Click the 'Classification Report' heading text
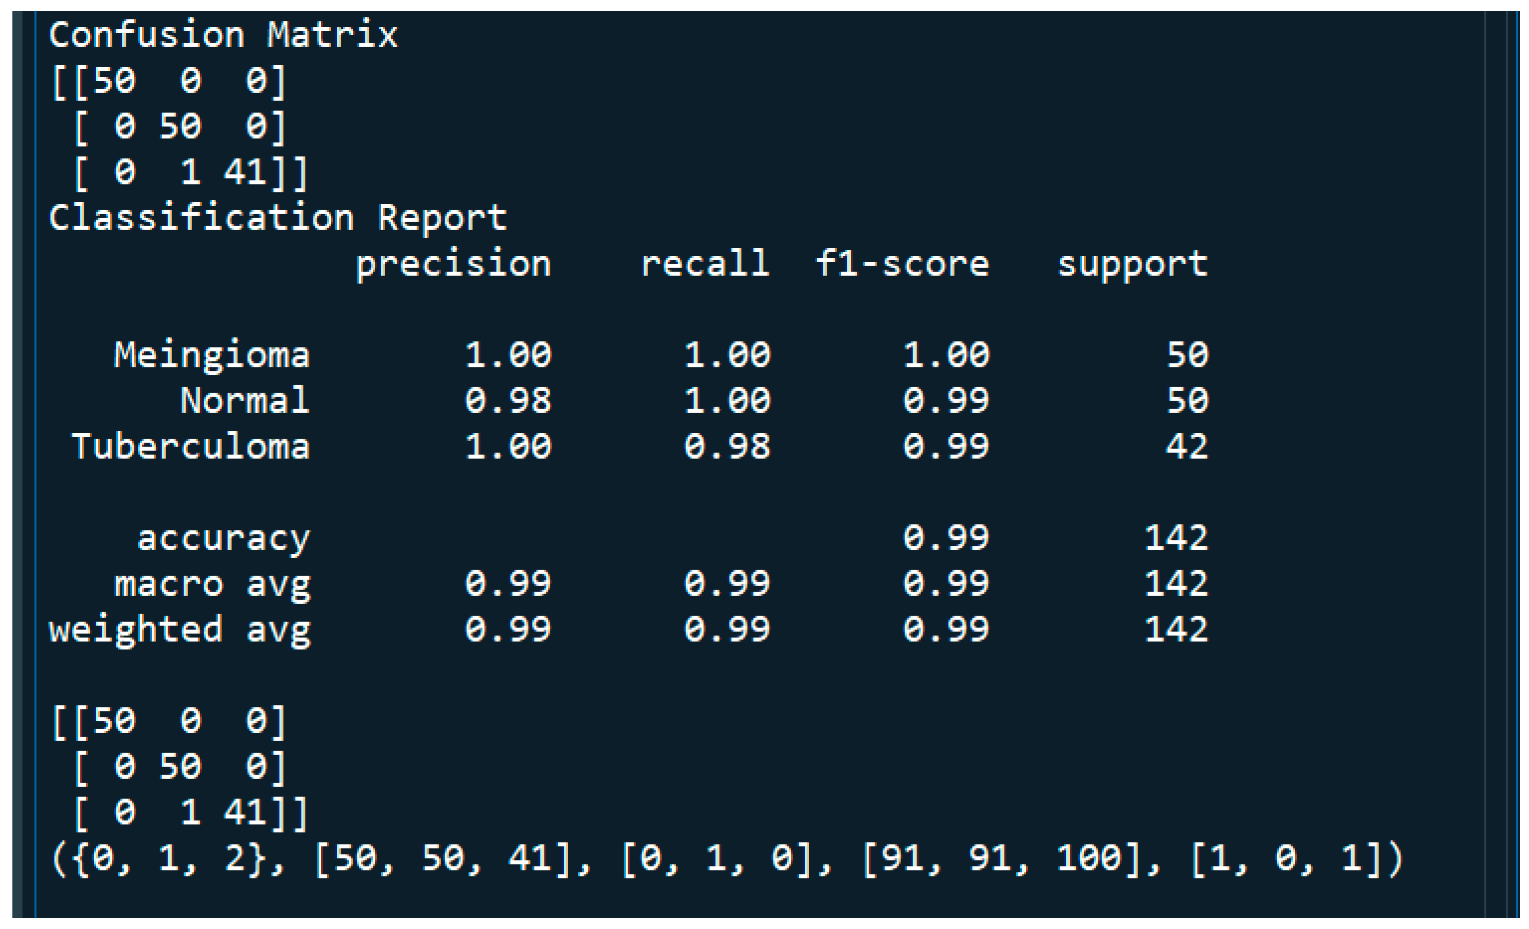Screen dimensions: 1529x929 coord(277,218)
